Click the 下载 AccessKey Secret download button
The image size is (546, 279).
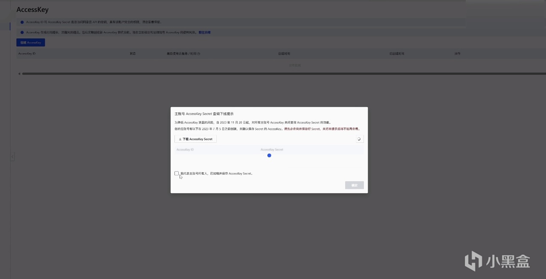196,139
